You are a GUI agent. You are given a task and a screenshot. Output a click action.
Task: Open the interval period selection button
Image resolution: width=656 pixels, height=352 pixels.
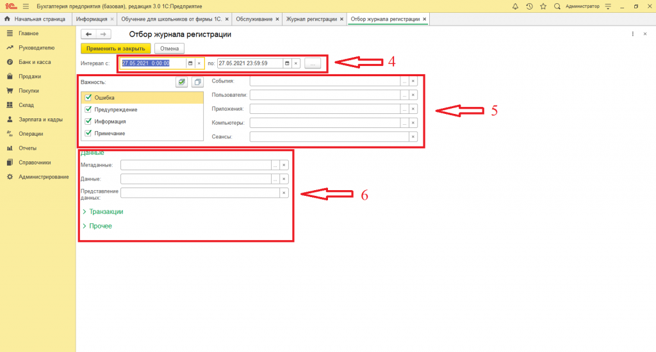[313, 63]
